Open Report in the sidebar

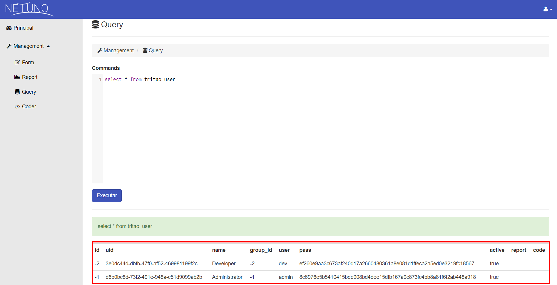(26, 77)
